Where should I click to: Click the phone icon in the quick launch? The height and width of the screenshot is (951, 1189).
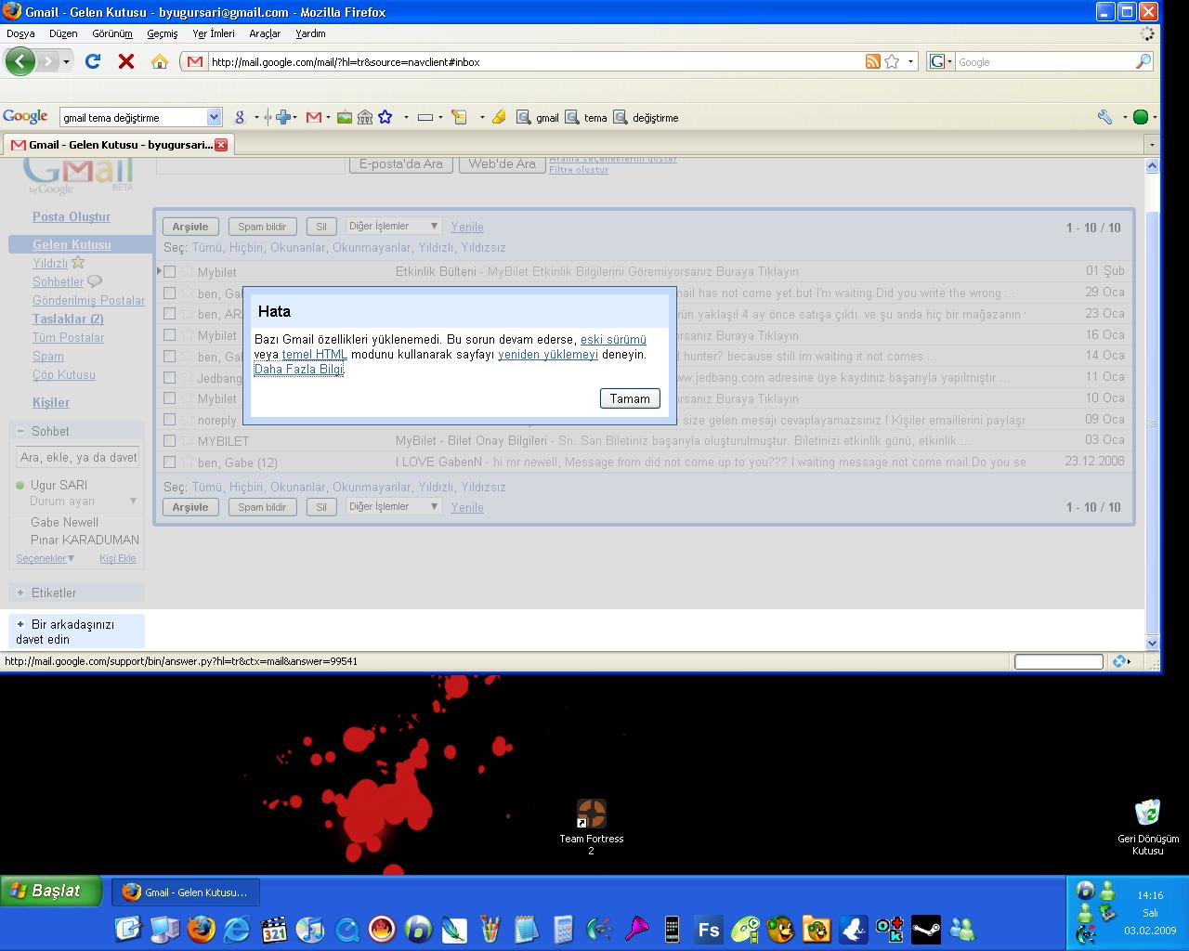[x=673, y=929]
